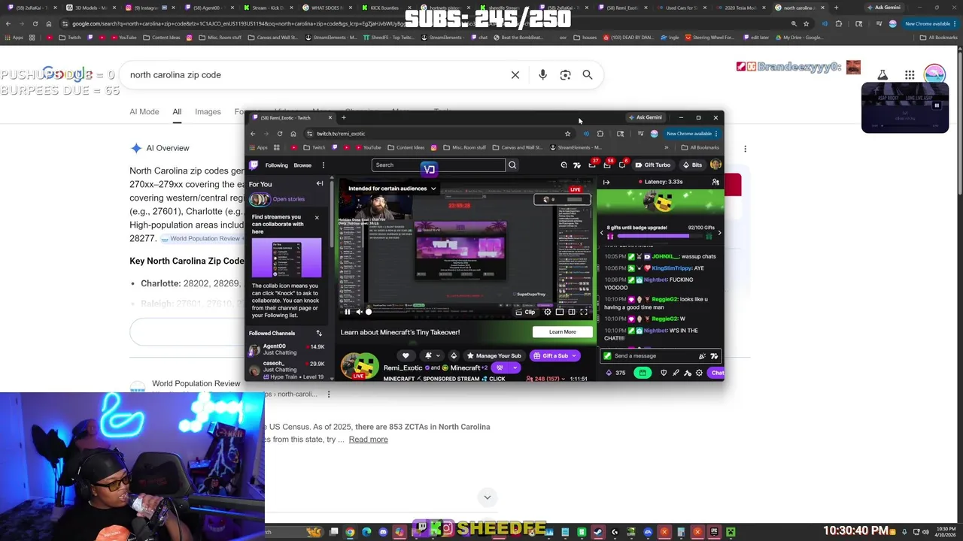Open new tab in Twitch window
Viewport: 963px width, 541px height.
coord(343,117)
